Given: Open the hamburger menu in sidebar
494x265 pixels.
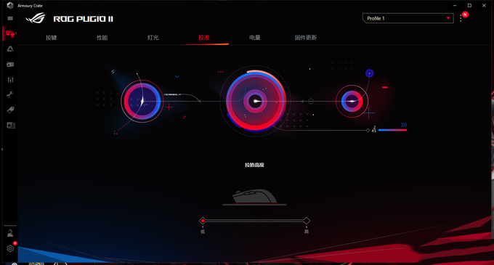Looking at the screenshot, I should pyautogui.click(x=10, y=19).
